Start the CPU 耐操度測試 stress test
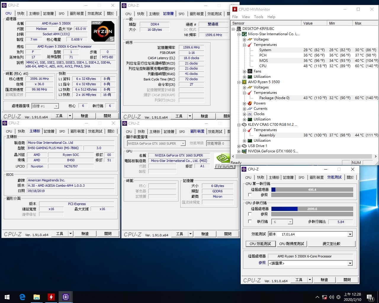The image size is (379, 303). click(x=292, y=244)
